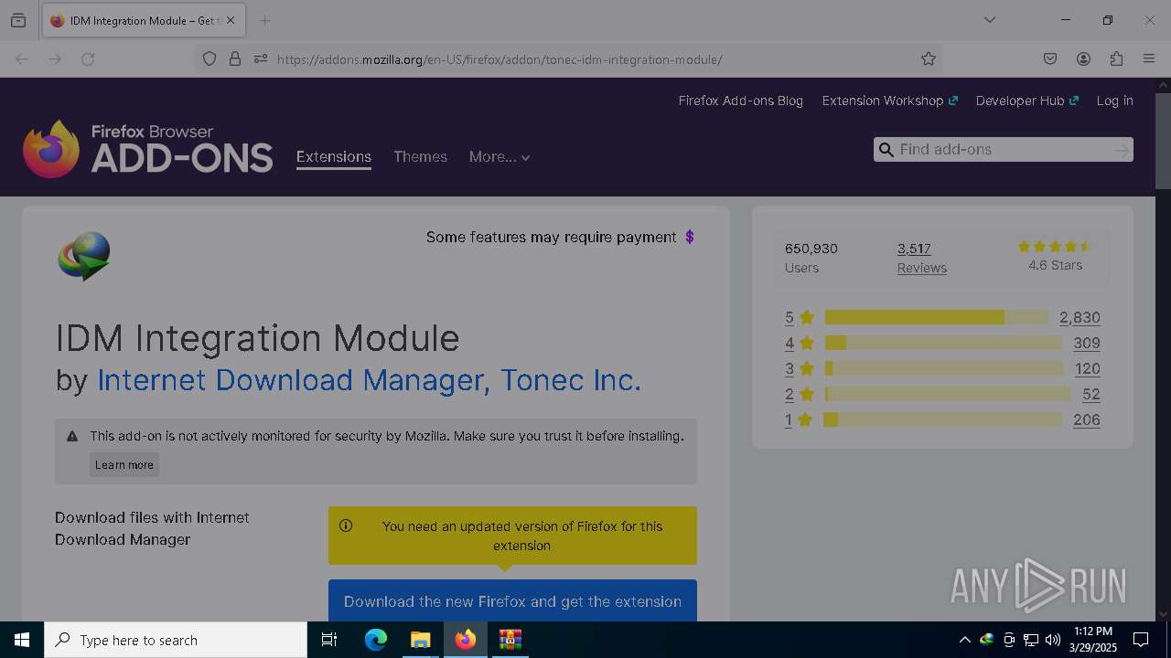Show hidden system tray icons
1171x658 pixels.
[x=964, y=640]
